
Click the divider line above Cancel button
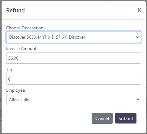click(74, 108)
